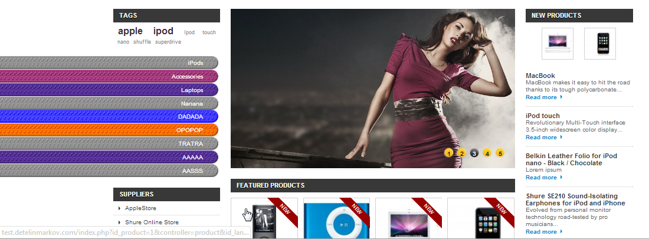
Task: Click the NEW ribbon on the blue iPod shuffle
Action: click(357, 210)
